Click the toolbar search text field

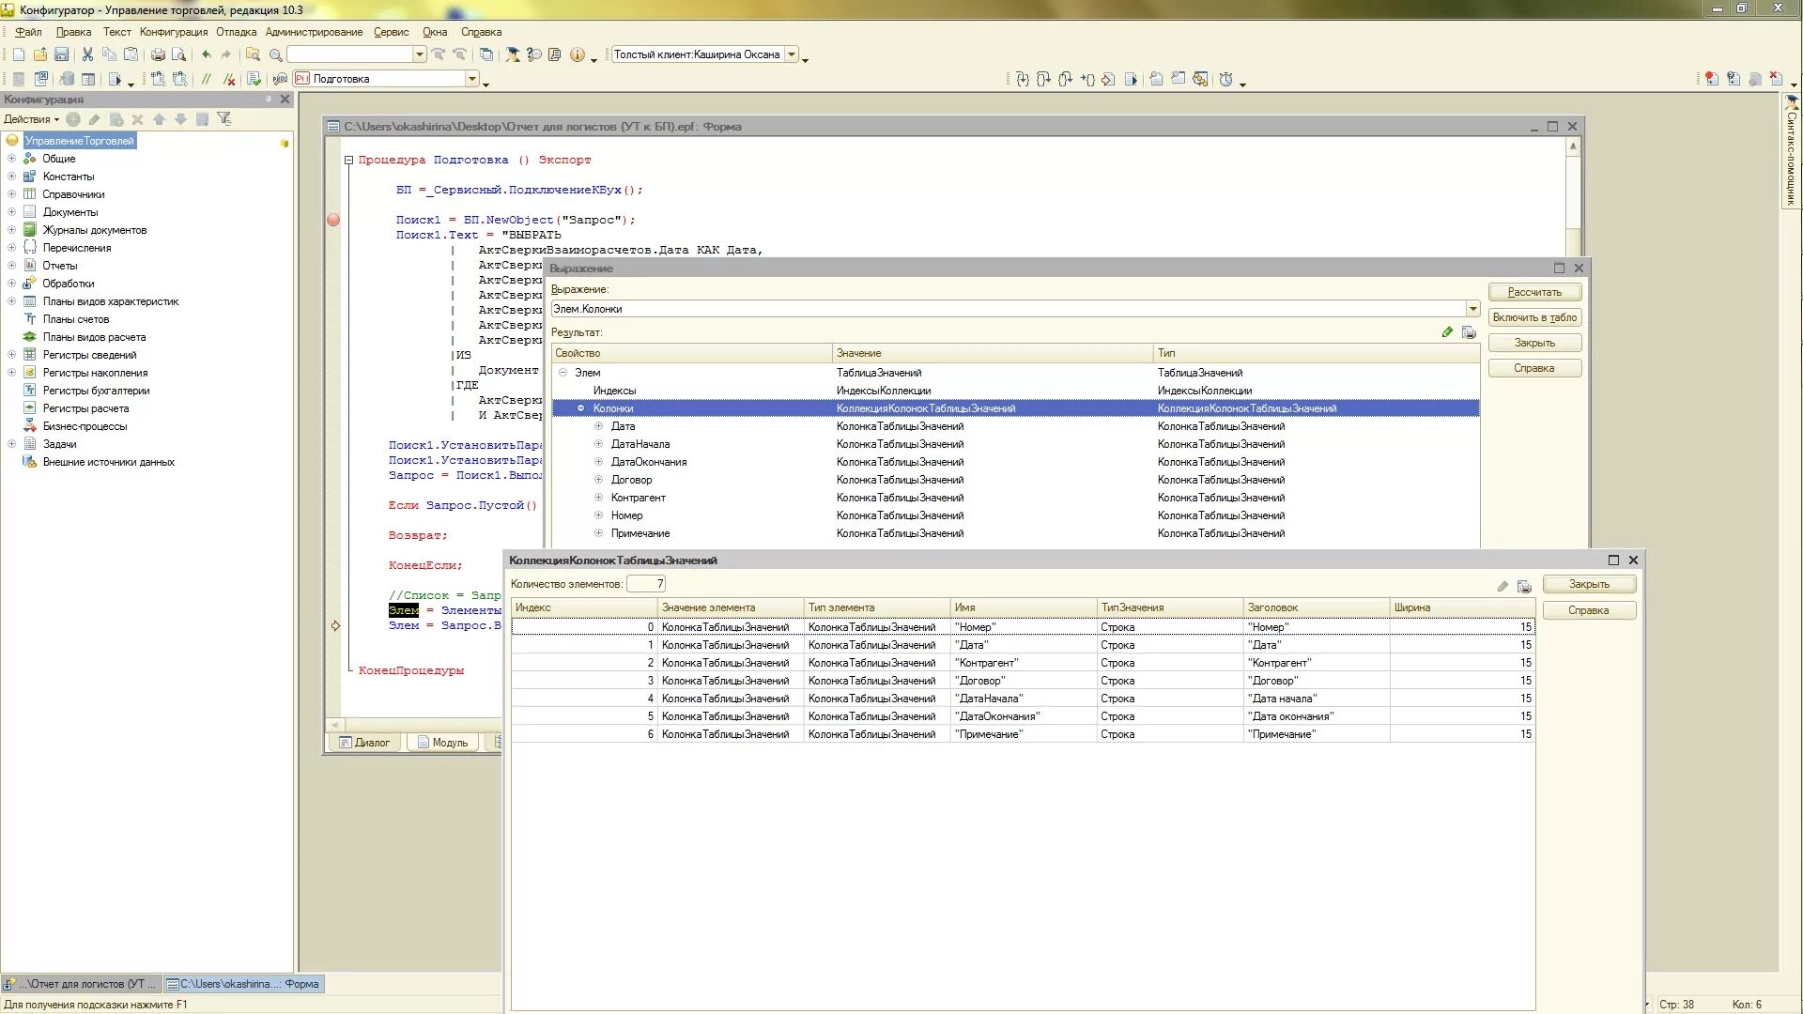pyautogui.click(x=349, y=54)
